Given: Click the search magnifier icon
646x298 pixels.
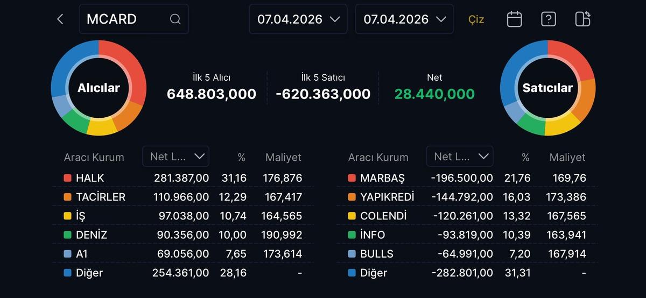Looking at the screenshot, I should (175, 19).
